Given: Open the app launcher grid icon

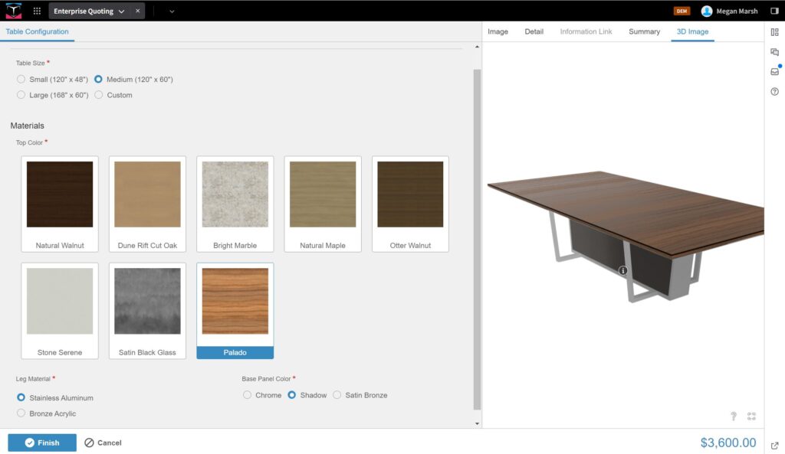Looking at the screenshot, I should point(37,11).
